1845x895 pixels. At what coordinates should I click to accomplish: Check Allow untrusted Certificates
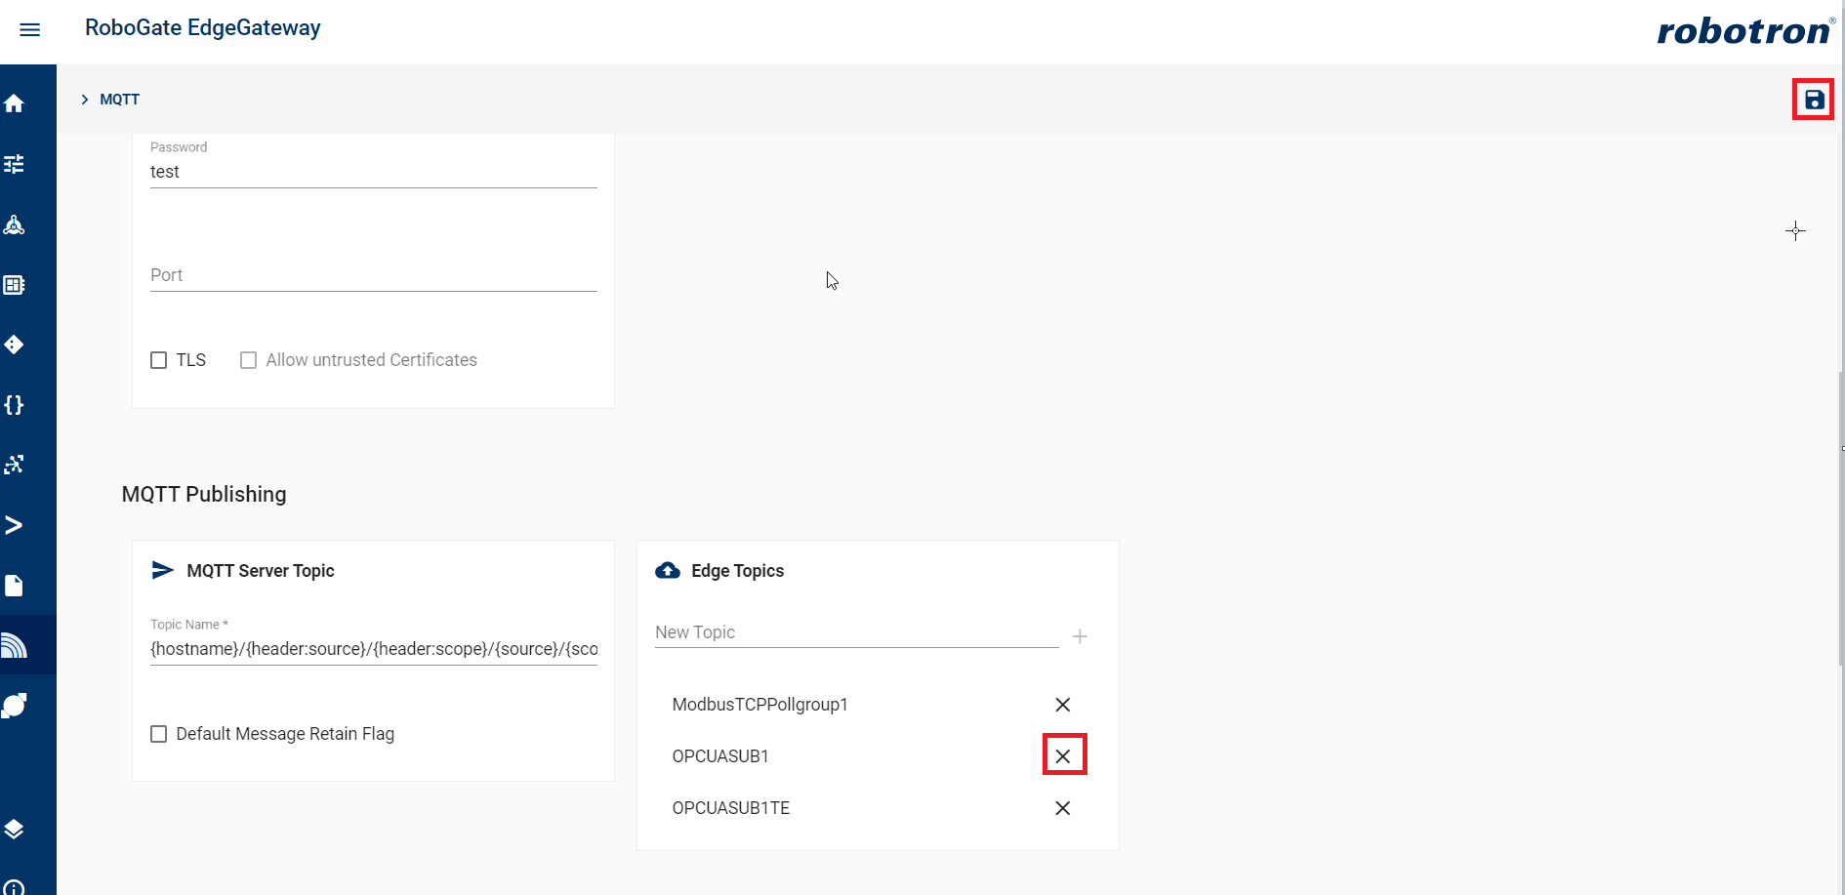(248, 360)
